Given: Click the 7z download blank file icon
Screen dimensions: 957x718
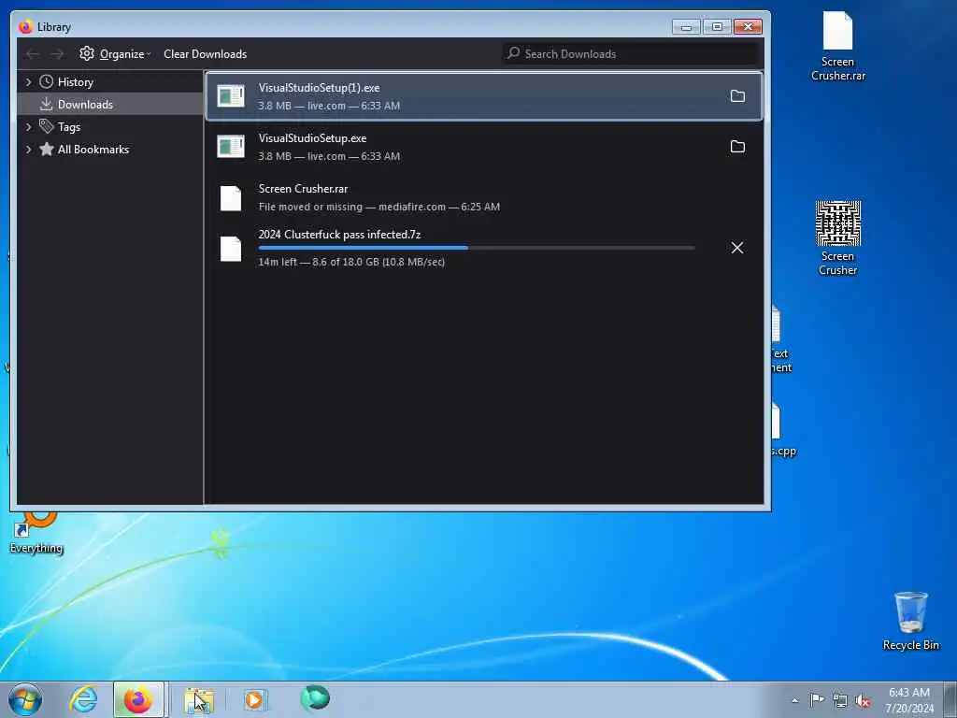Looking at the screenshot, I should (x=231, y=249).
